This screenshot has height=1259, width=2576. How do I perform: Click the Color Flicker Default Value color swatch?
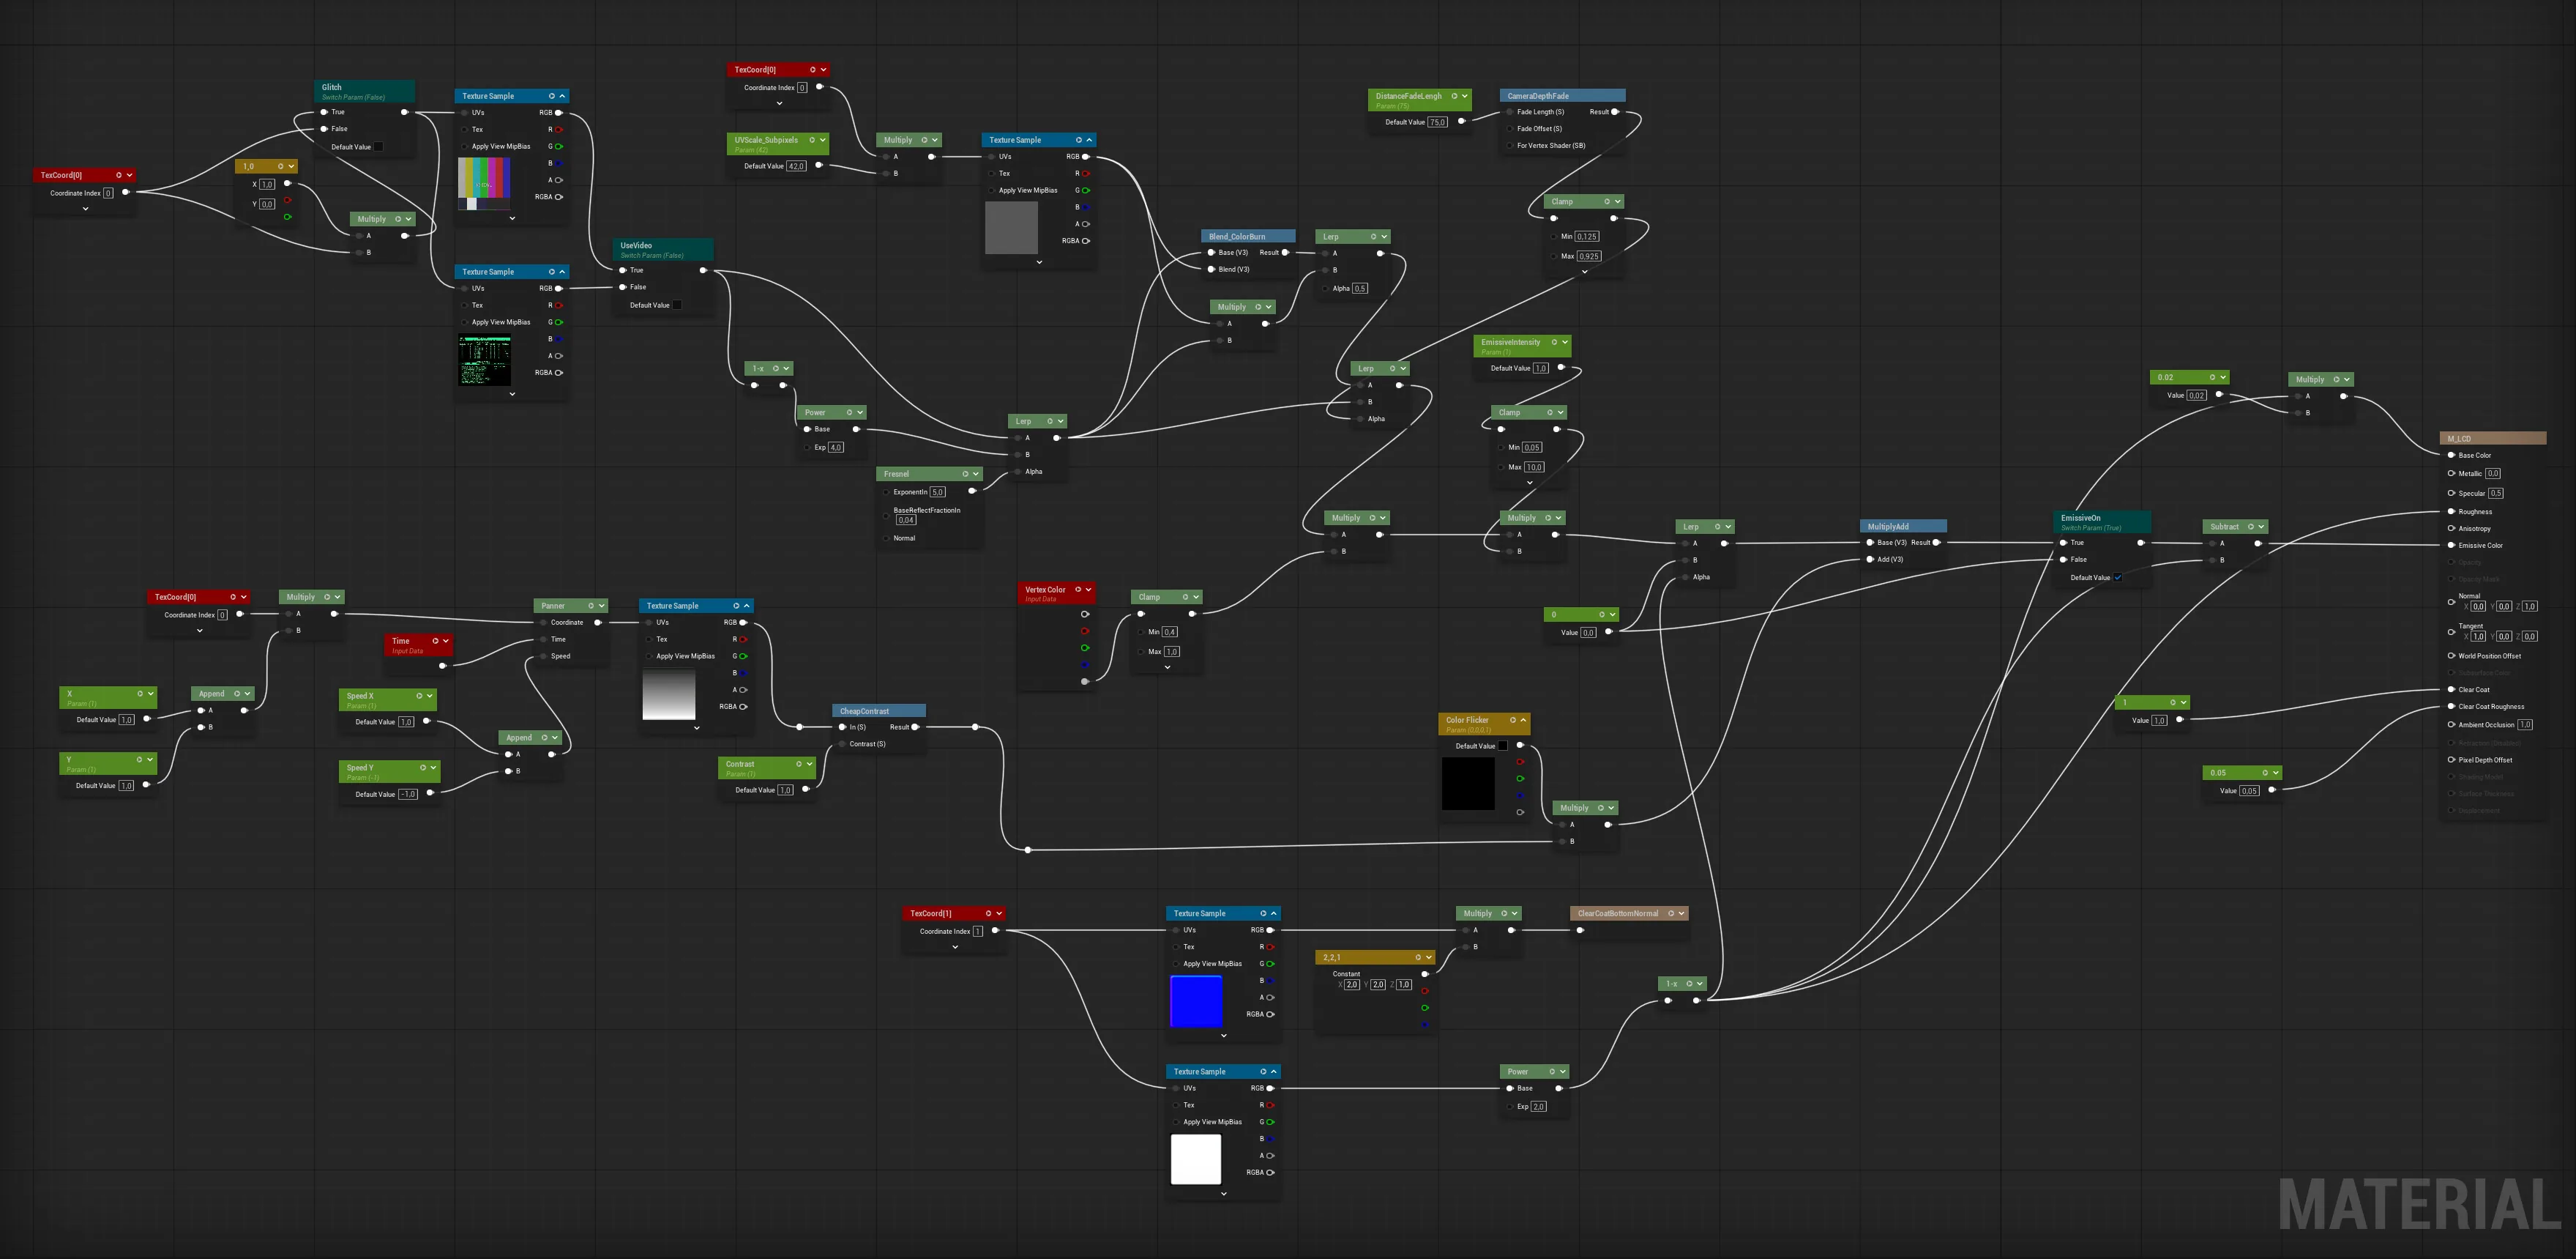click(1503, 746)
